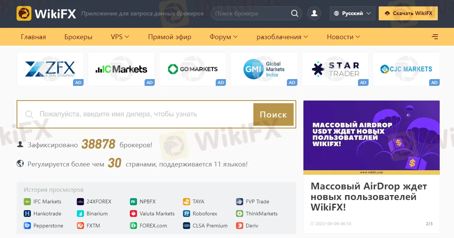454x238 pixels.
Task: Click the ThinkMarkets broker icon
Action: coord(239,214)
